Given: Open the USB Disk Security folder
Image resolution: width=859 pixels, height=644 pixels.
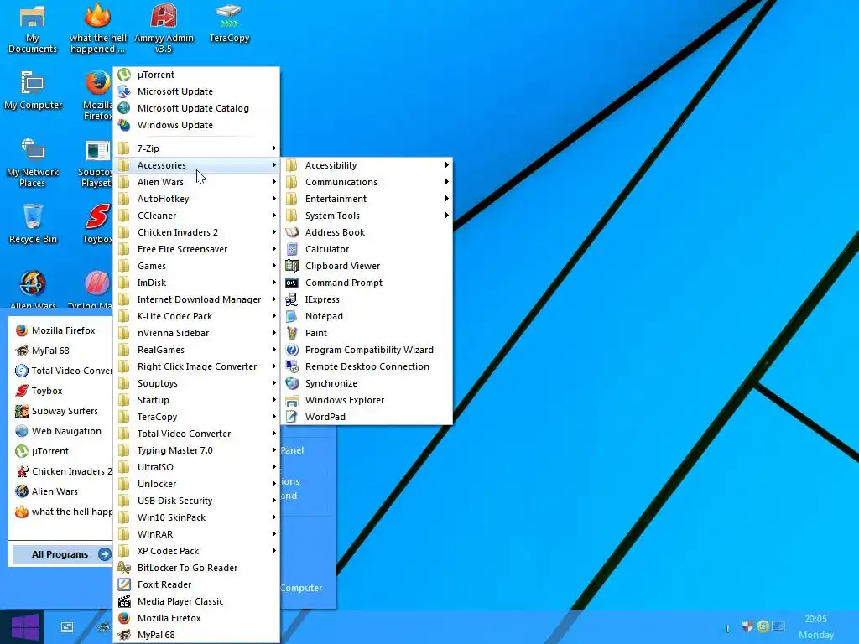Looking at the screenshot, I should [196, 501].
